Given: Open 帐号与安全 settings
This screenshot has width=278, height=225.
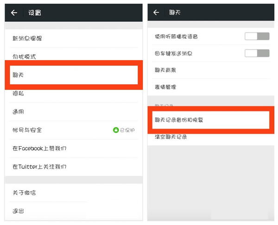Looking at the screenshot, I should click(74, 130).
